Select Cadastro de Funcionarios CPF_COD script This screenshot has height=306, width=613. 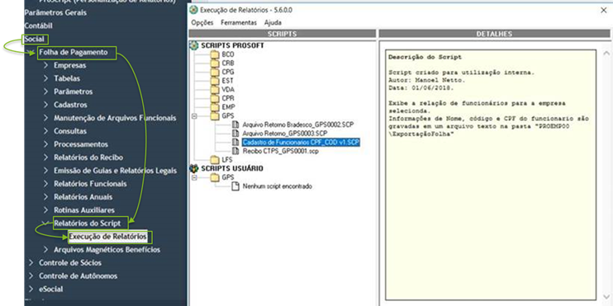(x=301, y=142)
